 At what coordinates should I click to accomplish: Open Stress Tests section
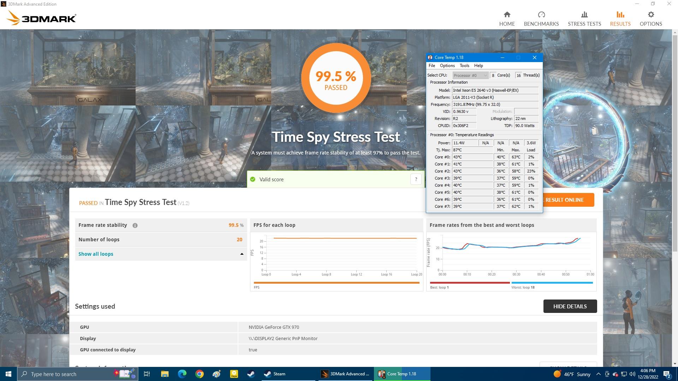[584, 19]
